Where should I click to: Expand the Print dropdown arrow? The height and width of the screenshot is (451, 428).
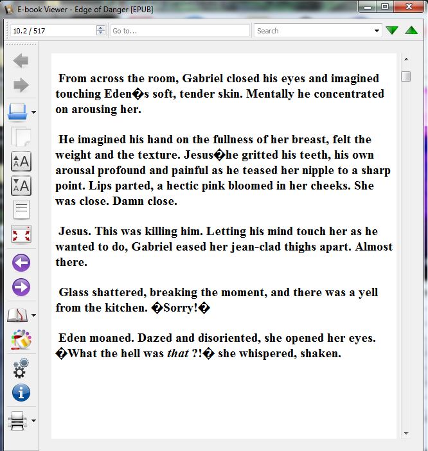pos(33,421)
